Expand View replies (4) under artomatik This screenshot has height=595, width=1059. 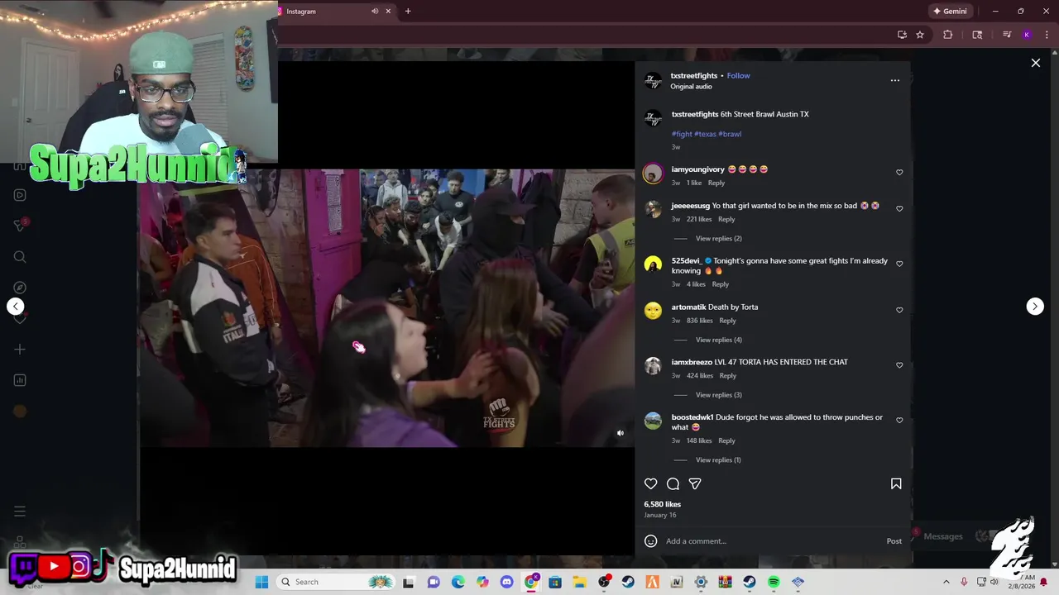point(718,340)
